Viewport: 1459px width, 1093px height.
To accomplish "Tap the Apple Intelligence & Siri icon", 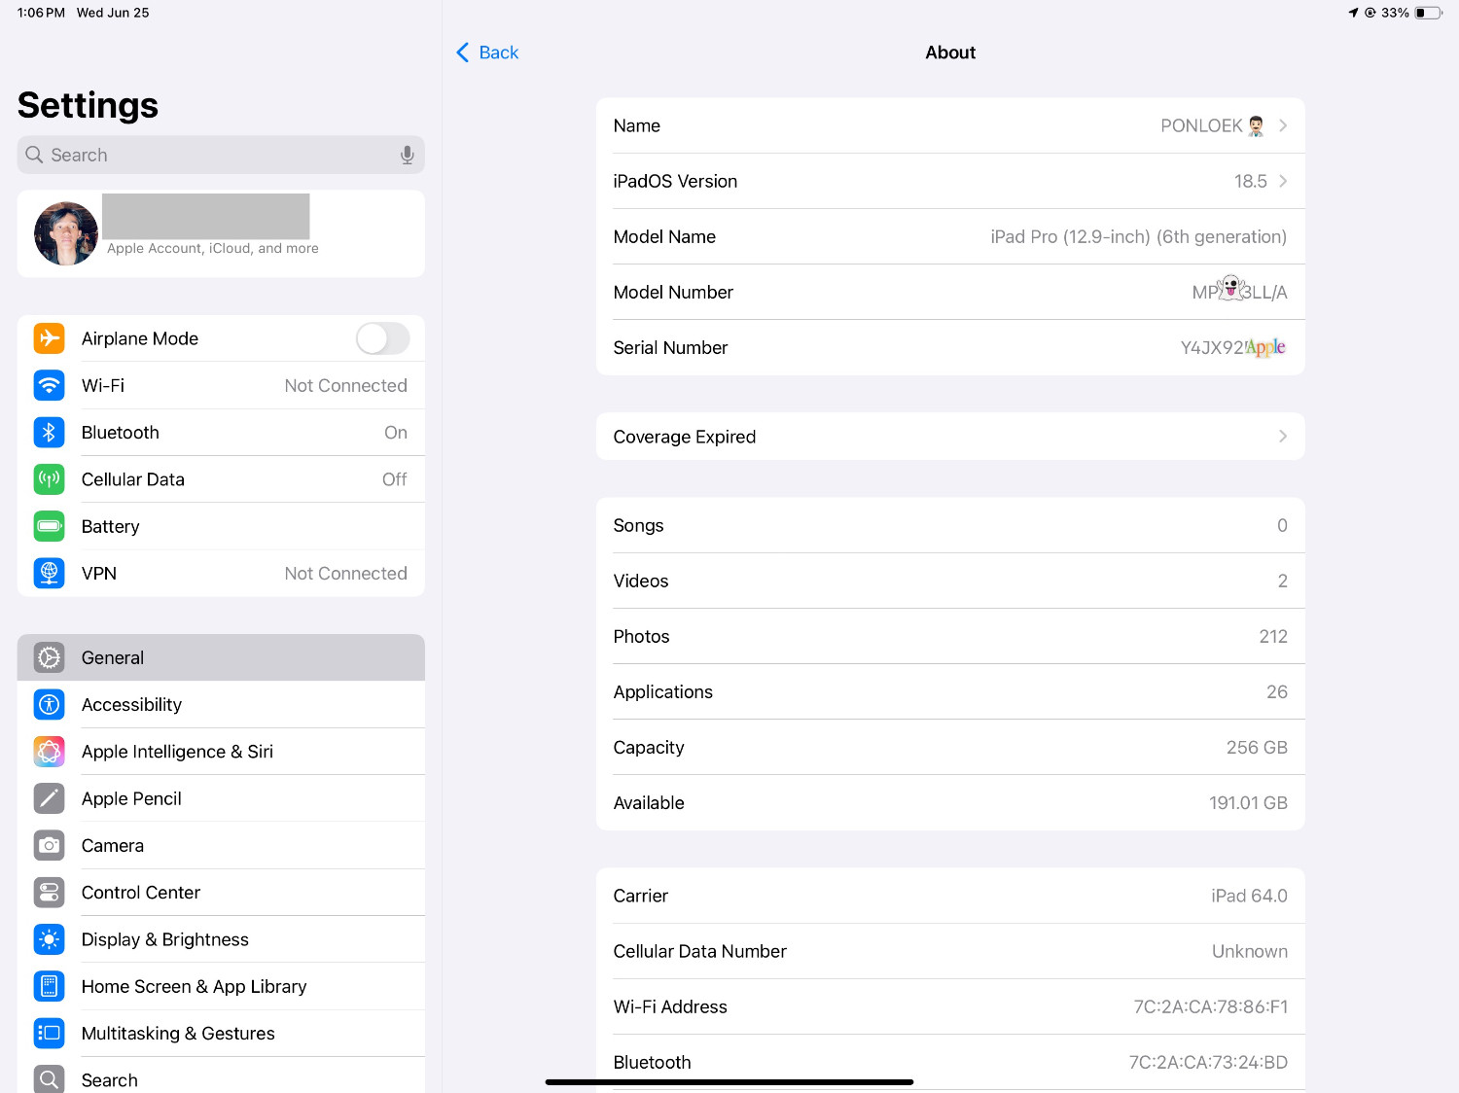I will pos(50,752).
